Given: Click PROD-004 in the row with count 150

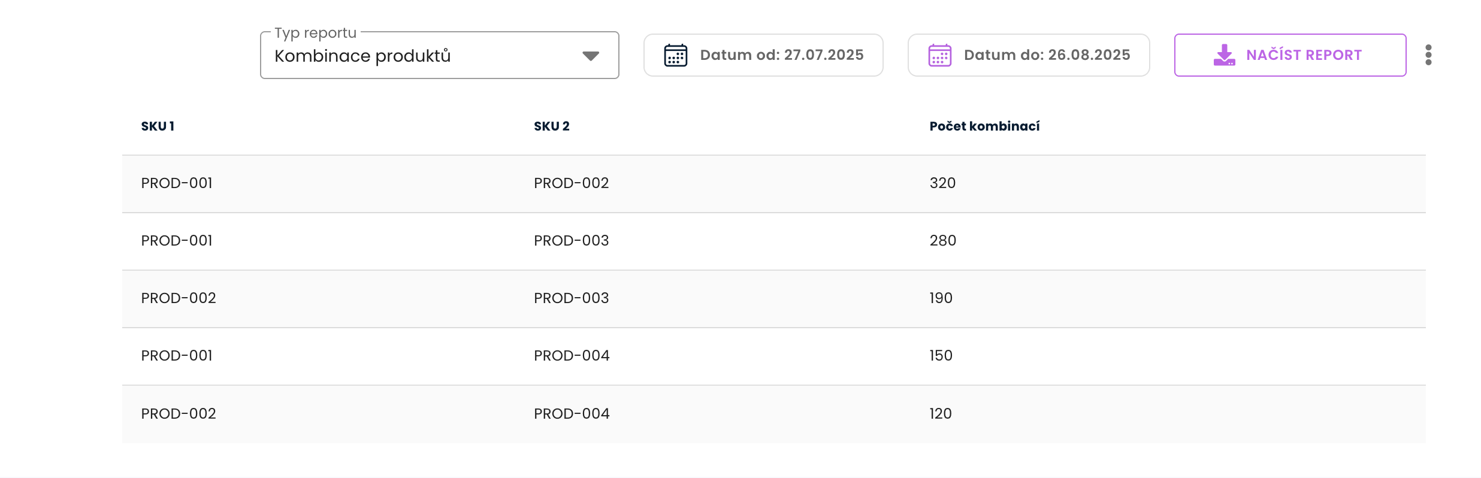Looking at the screenshot, I should point(572,356).
